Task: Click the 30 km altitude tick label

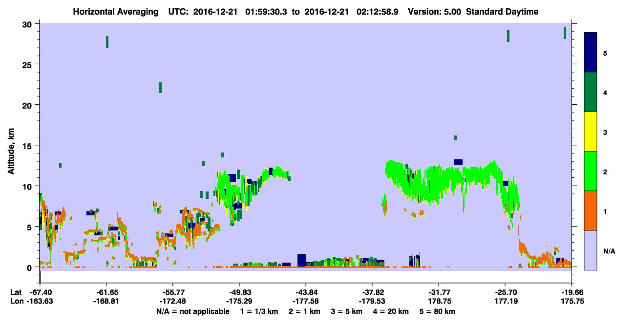Action: point(28,24)
